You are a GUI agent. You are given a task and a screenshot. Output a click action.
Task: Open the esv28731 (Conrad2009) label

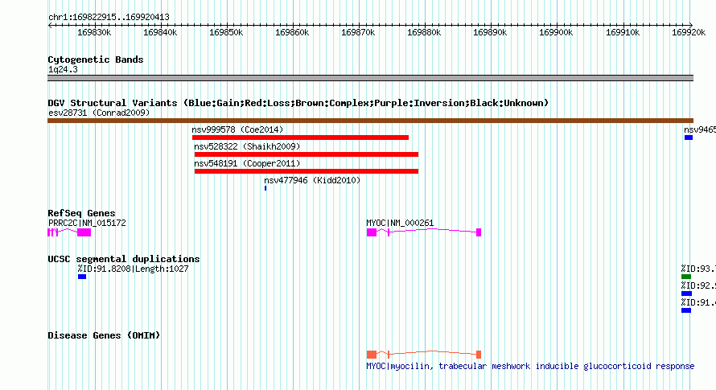click(99, 113)
